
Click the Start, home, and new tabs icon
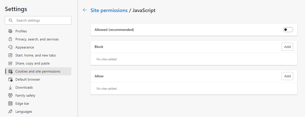(10, 55)
